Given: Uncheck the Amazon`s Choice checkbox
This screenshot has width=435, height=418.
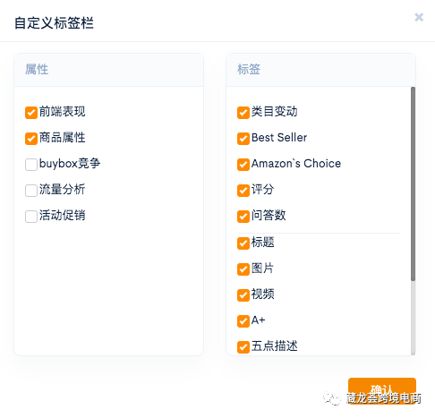Looking at the screenshot, I should (243, 165).
